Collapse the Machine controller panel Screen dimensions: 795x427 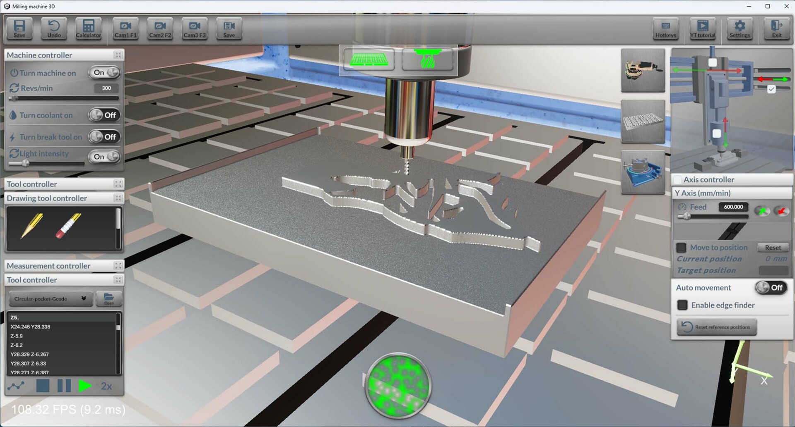click(118, 55)
